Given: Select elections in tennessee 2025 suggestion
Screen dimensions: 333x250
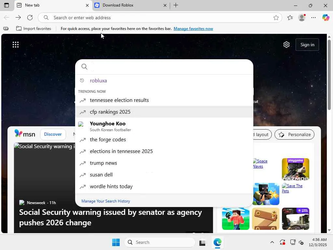Looking at the screenshot, I should 164,151.
